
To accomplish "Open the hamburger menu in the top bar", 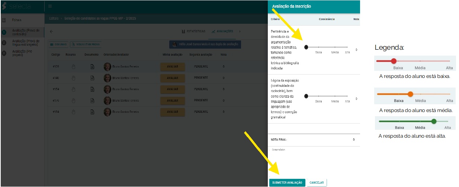I will click(x=50, y=6).
